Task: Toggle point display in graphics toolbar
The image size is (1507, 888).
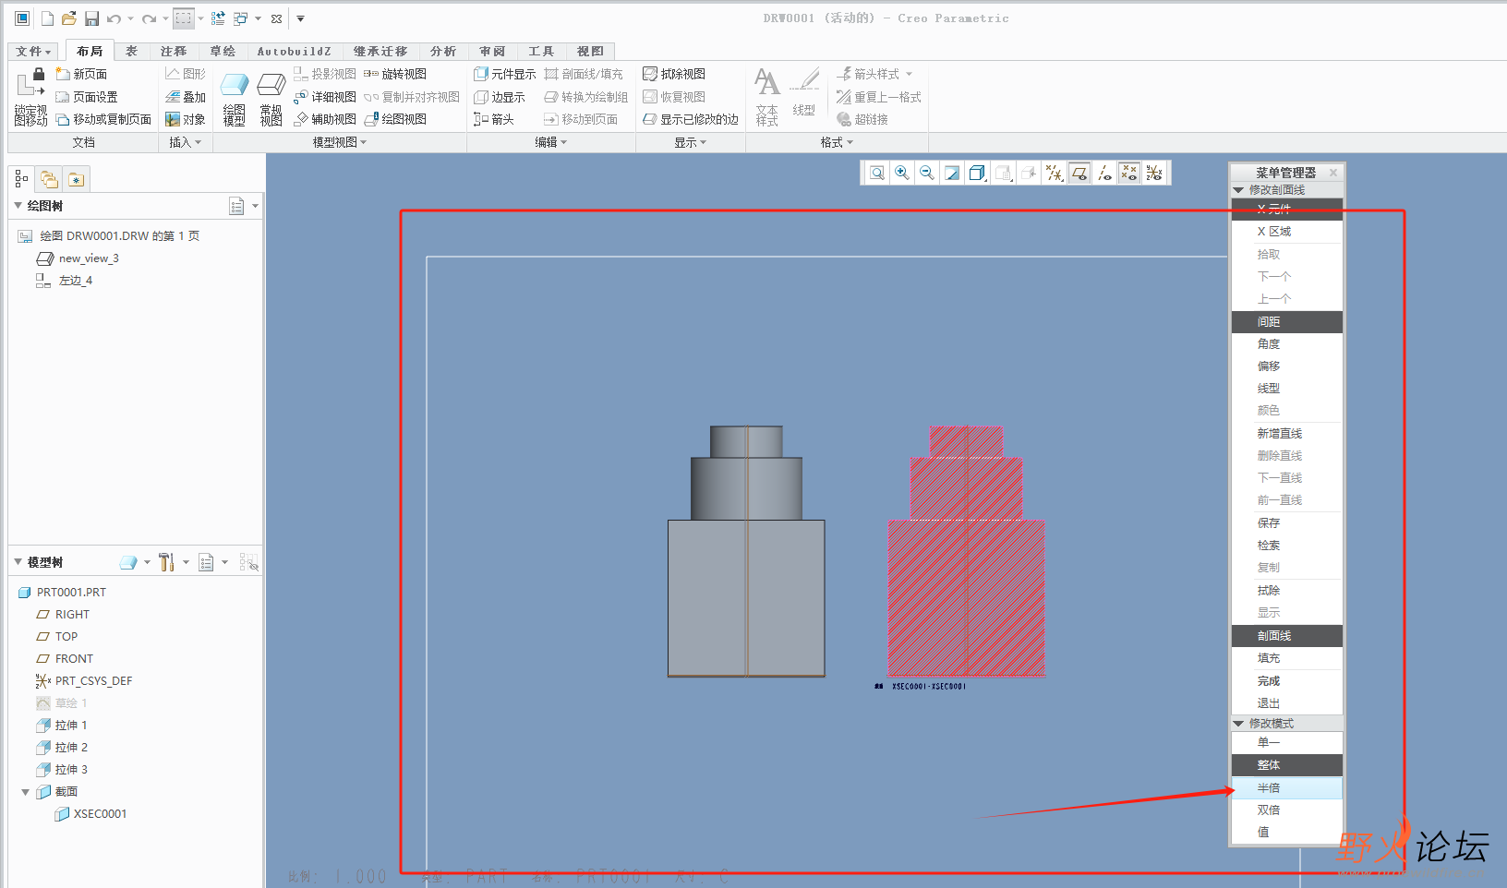Action: (1129, 173)
